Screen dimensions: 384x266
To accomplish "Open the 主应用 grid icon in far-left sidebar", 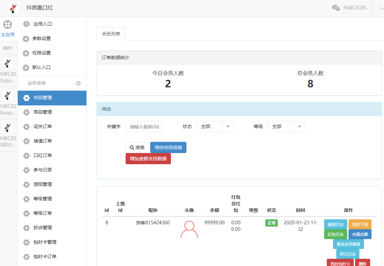I will coord(7,24).
